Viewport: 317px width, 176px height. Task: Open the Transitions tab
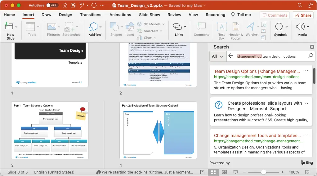[x=91, y=15]
